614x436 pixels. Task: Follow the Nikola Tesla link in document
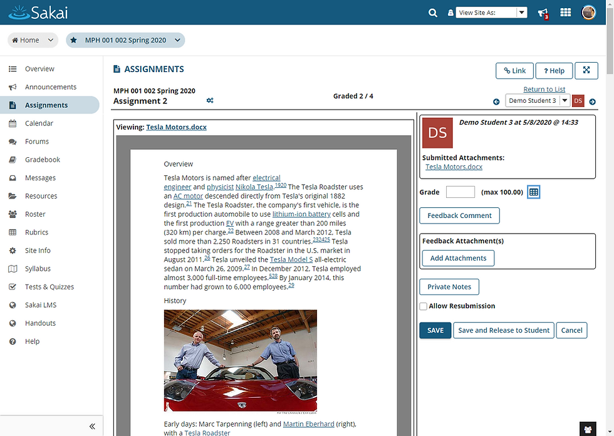coord(254,187)
